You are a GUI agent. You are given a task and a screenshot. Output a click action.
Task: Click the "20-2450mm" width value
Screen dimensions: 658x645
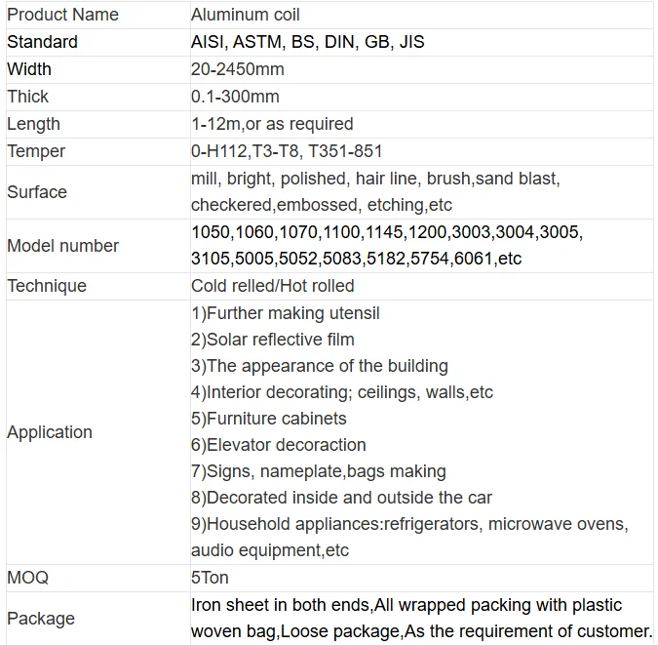click(238, 69)
